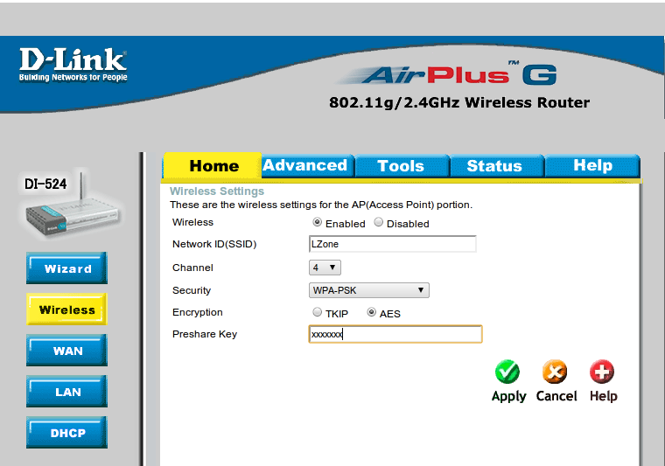Click the Wizard sidebar button
This screenshot has height=466, width=665.
tap(67, 268)
